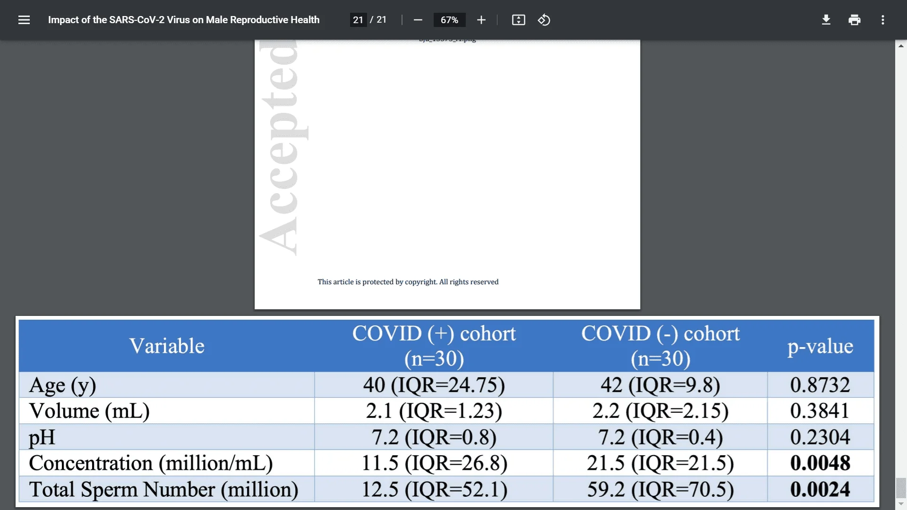
Task: Click the scrollbar down arrow
Action: point(901,504)
